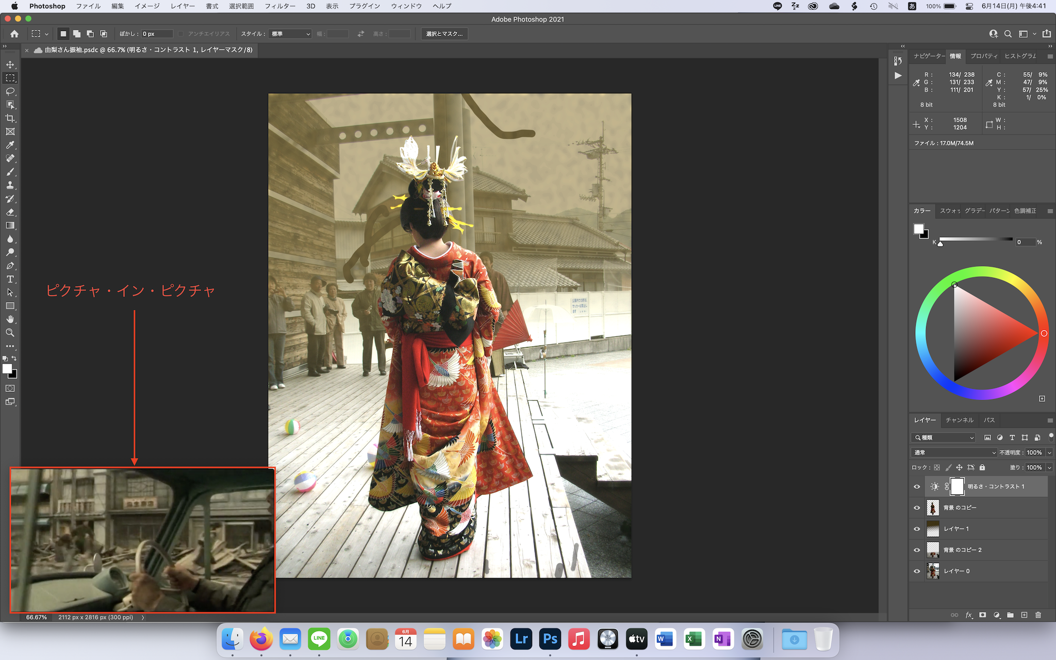Open the スタイル dropdown
The width and height of the screenshot is (1056, 660).
pos(291,34)
